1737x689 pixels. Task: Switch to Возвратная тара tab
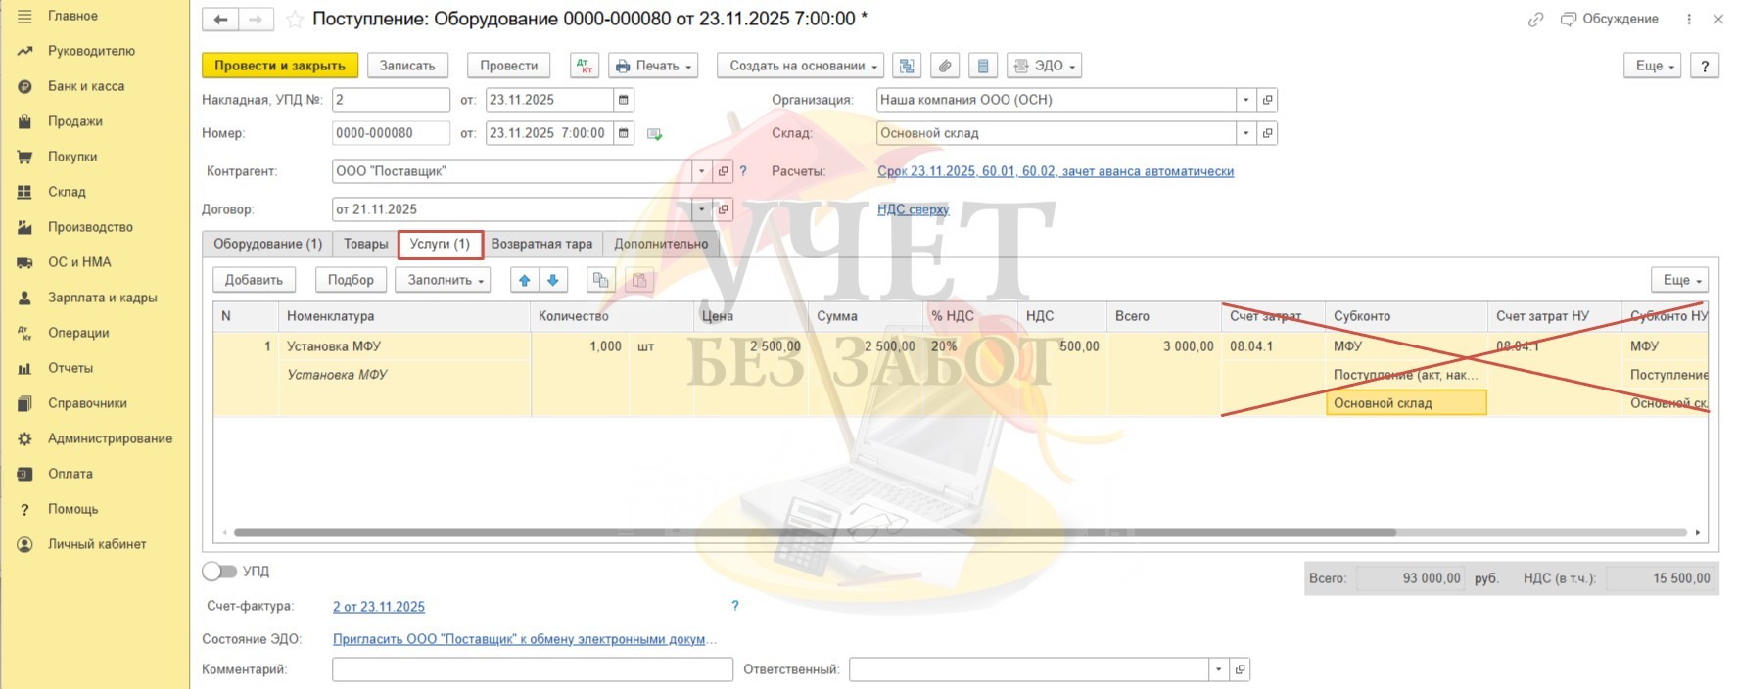[x=541, y=244]
